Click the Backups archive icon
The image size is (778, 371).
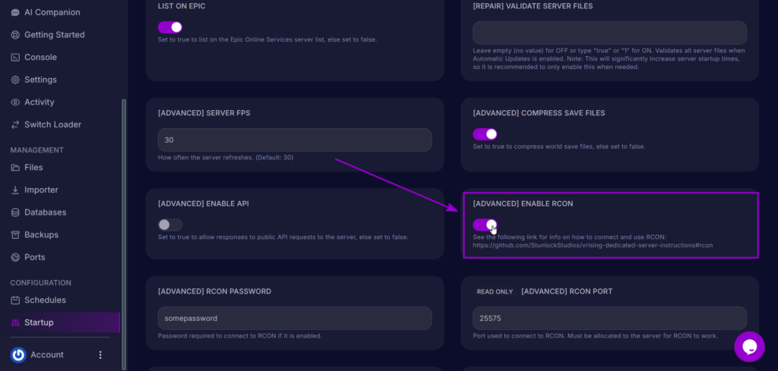15,234
